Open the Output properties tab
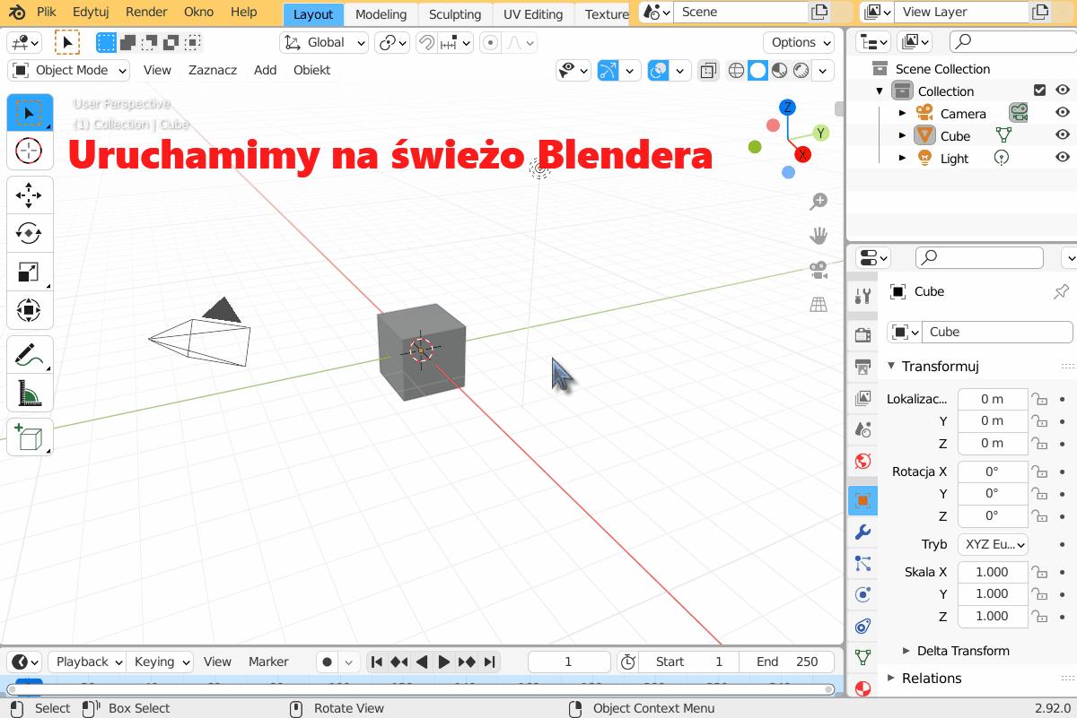 coord(862,367)
